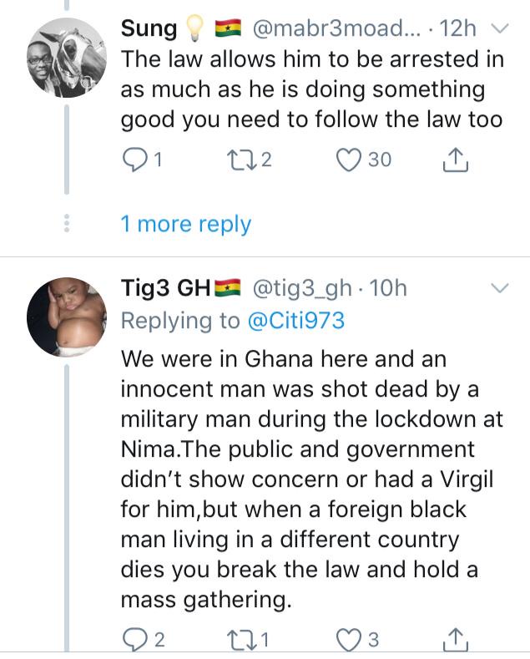Open the Sung display name
Image resolution: width=530 pixels, height=659 pixels.
149,28
